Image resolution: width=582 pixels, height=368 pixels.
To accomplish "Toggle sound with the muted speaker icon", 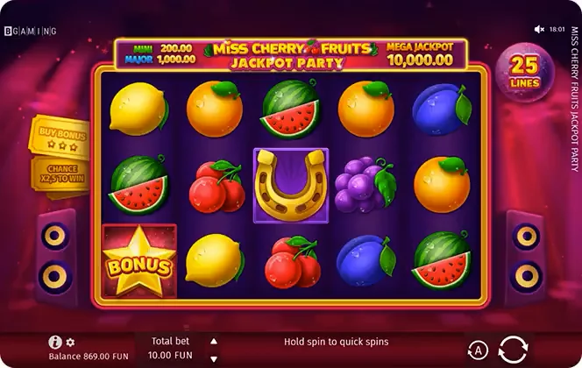I will (x=539, y=29).
